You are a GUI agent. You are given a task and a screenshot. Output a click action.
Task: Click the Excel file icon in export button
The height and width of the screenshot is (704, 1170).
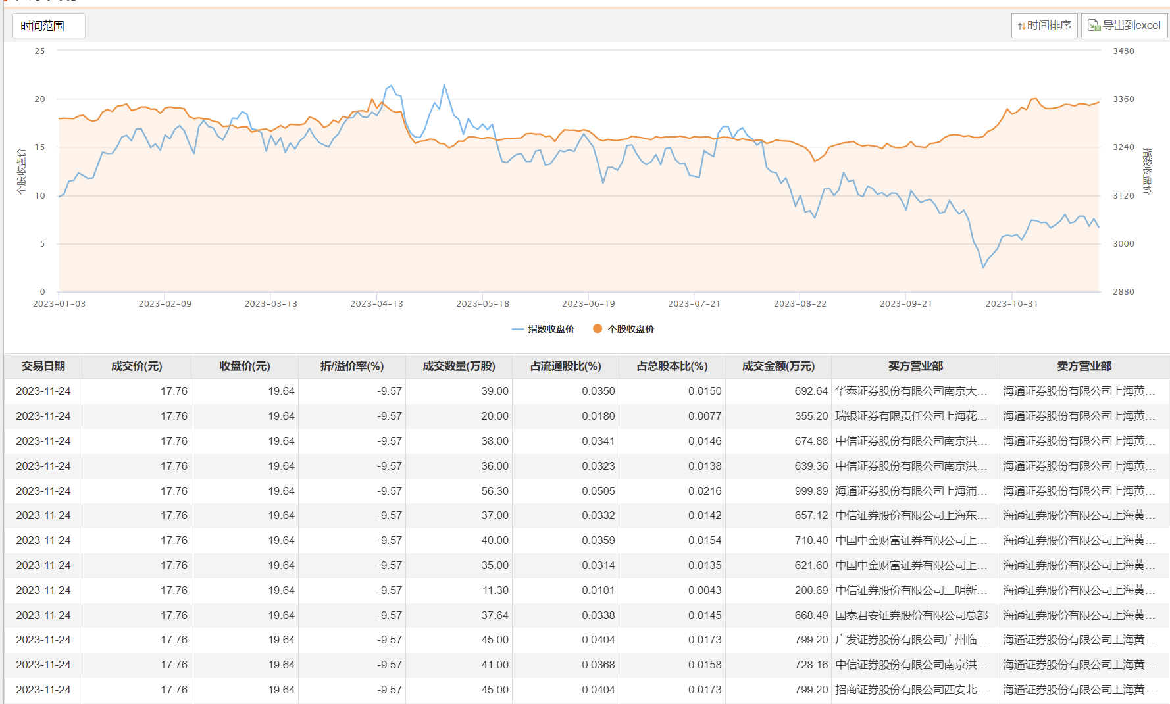tap(1094, 26)
